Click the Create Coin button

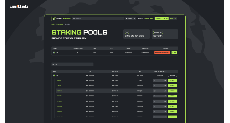click(x=162, y=18)
